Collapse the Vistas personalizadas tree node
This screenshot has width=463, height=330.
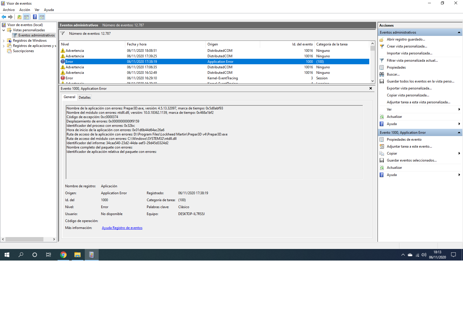pos(3,30)
